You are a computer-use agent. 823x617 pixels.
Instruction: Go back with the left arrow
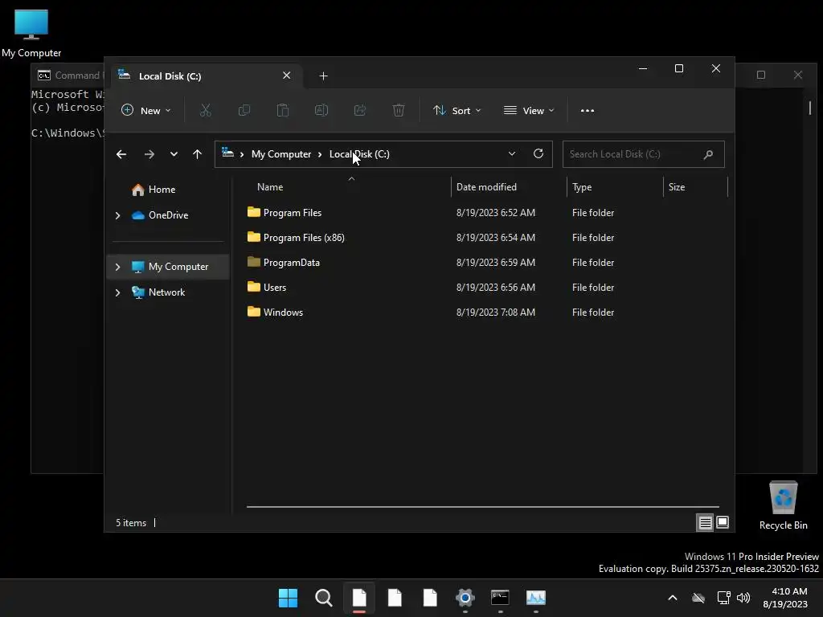click(x=121, y=154)
